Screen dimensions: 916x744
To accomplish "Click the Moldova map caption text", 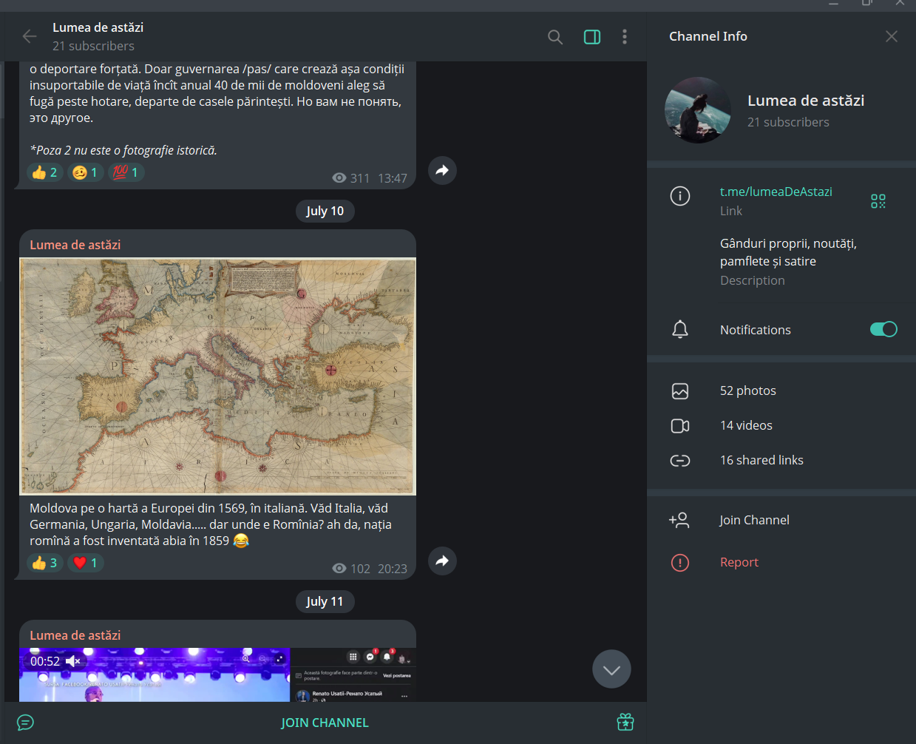I will point(211,524).
